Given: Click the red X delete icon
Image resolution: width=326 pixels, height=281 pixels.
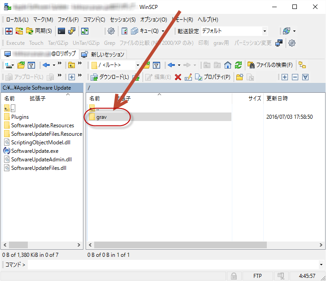Looking at the screenshot, I should 178,77.
